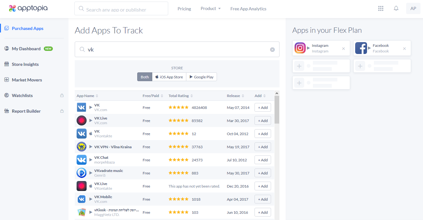Add VK Live by VK.com to tracking
The height and width of the screenshot is (220, 423).
point(263,120)
